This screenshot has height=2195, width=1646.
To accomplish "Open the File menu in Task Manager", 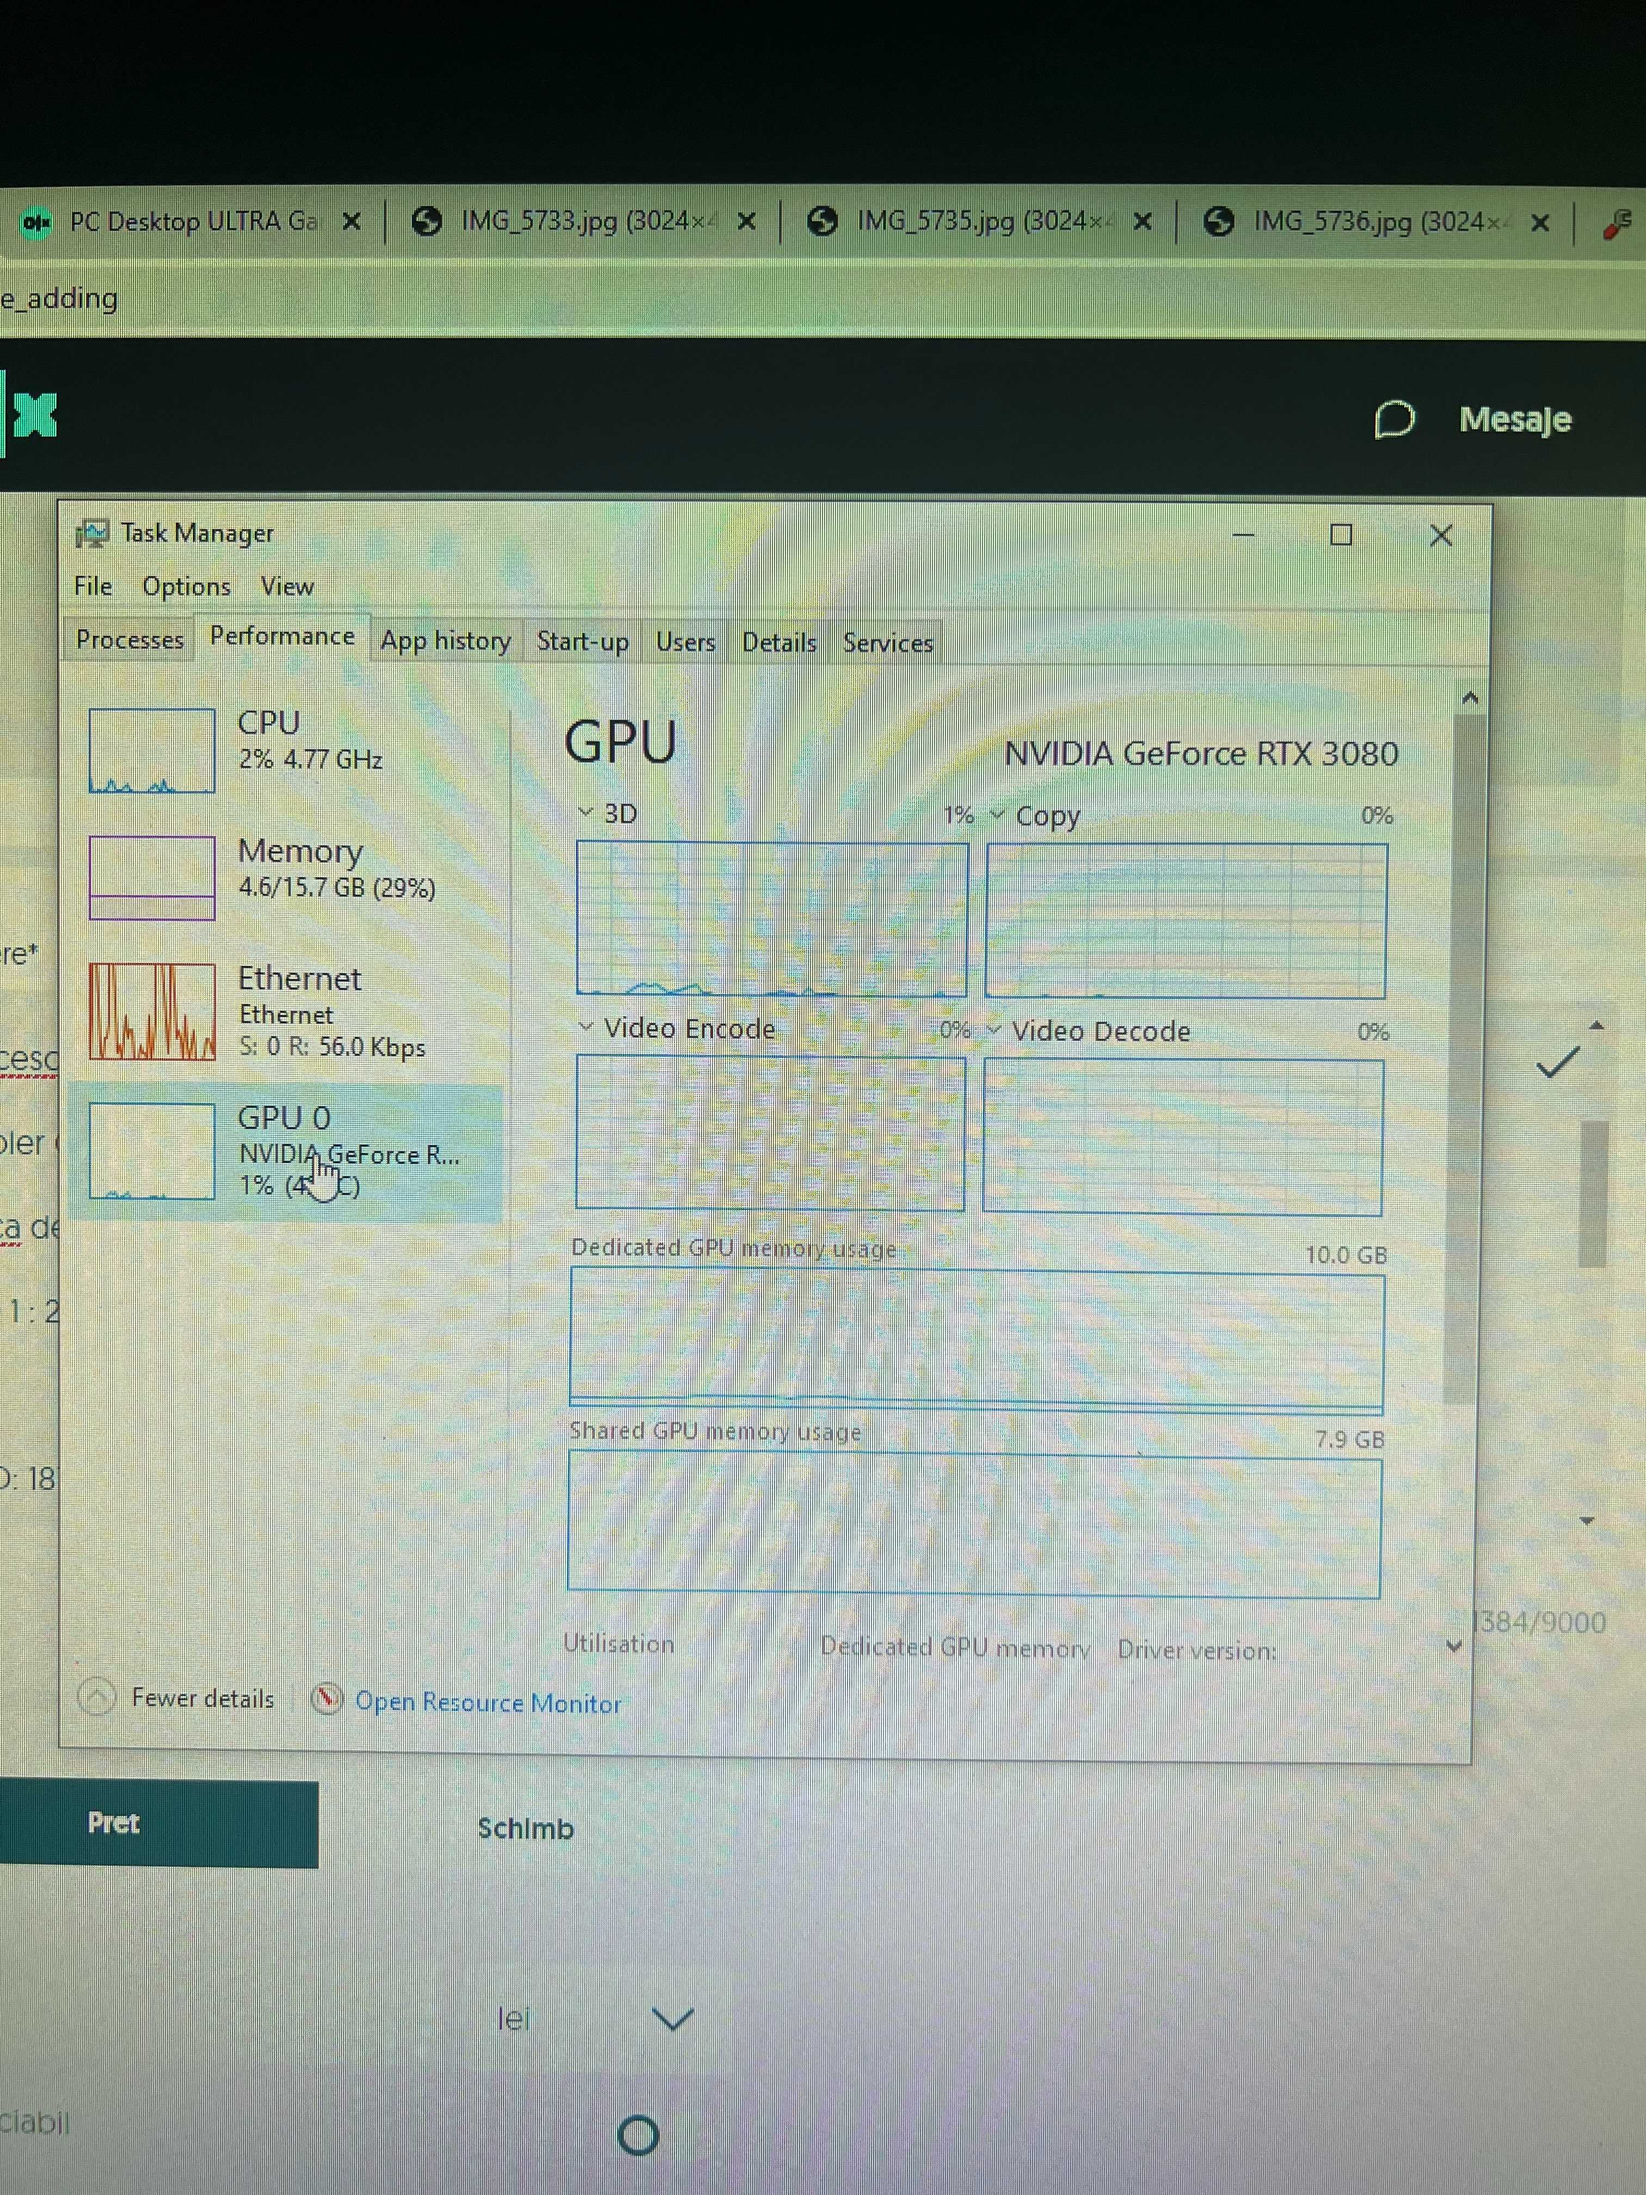I will [x=93, y=586].
